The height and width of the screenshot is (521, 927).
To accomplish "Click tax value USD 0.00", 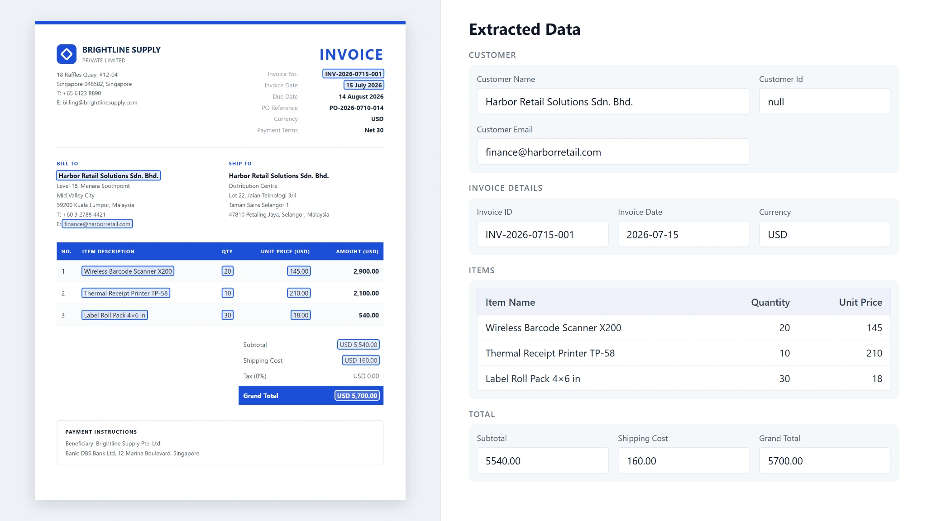I will pos(366,376).
